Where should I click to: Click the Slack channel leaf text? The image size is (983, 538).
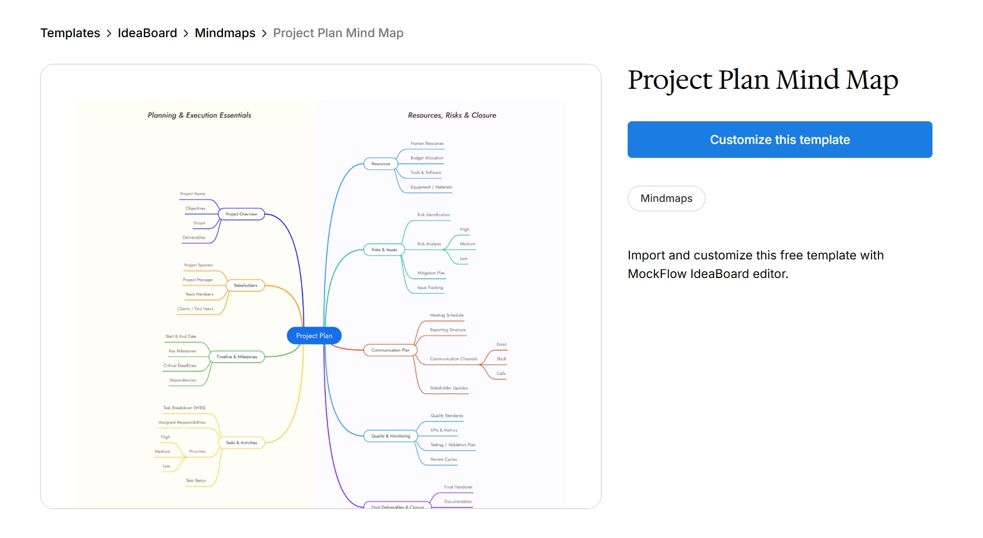[x=502, y=359]
